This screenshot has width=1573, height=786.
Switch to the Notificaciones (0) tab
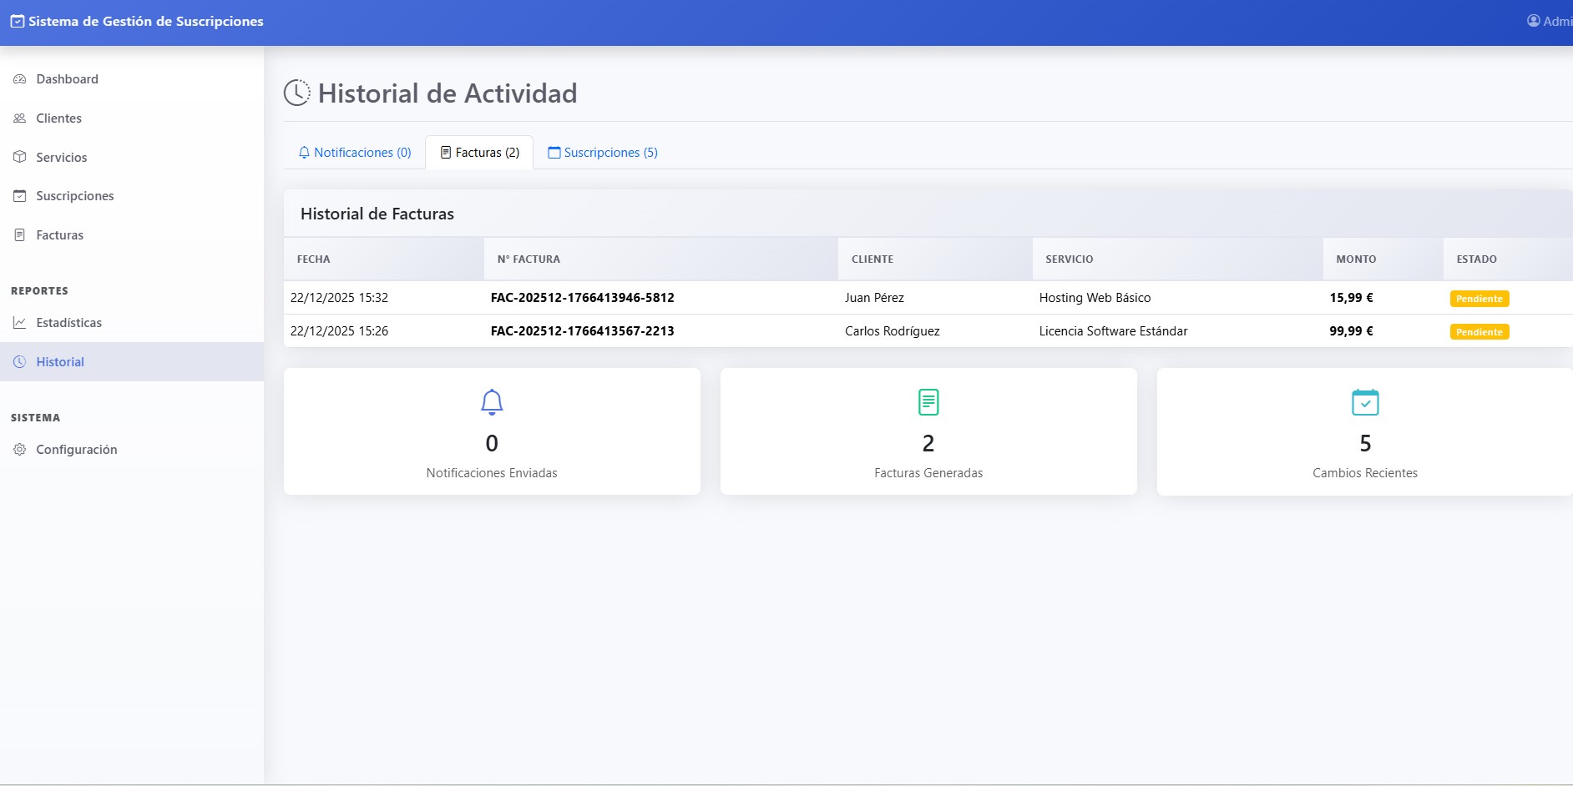coord(354,152)
